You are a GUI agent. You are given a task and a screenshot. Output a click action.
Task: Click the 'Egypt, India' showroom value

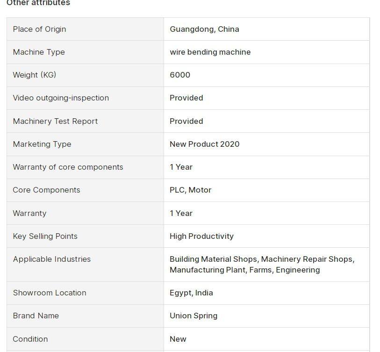191,293
